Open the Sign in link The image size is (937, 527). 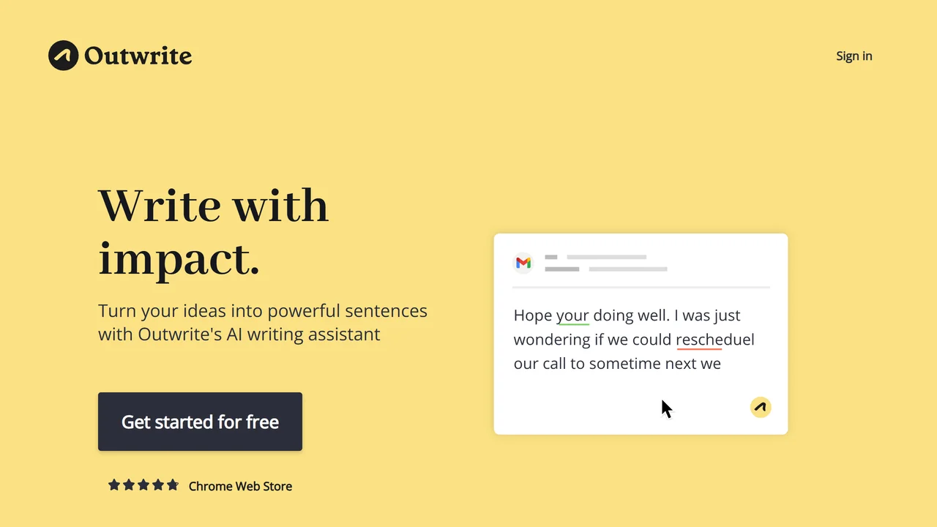pos(854,56)
